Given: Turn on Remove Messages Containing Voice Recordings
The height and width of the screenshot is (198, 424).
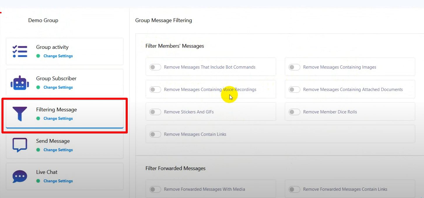Looking at the screenshot, I should tap(155, 90).
